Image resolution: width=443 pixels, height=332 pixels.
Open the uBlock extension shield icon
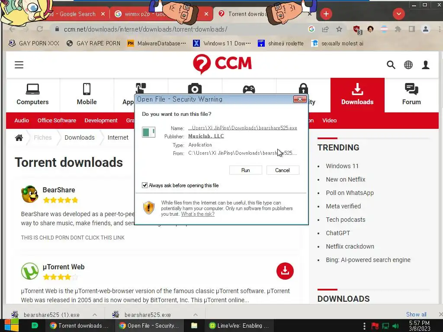coord(357,29)
